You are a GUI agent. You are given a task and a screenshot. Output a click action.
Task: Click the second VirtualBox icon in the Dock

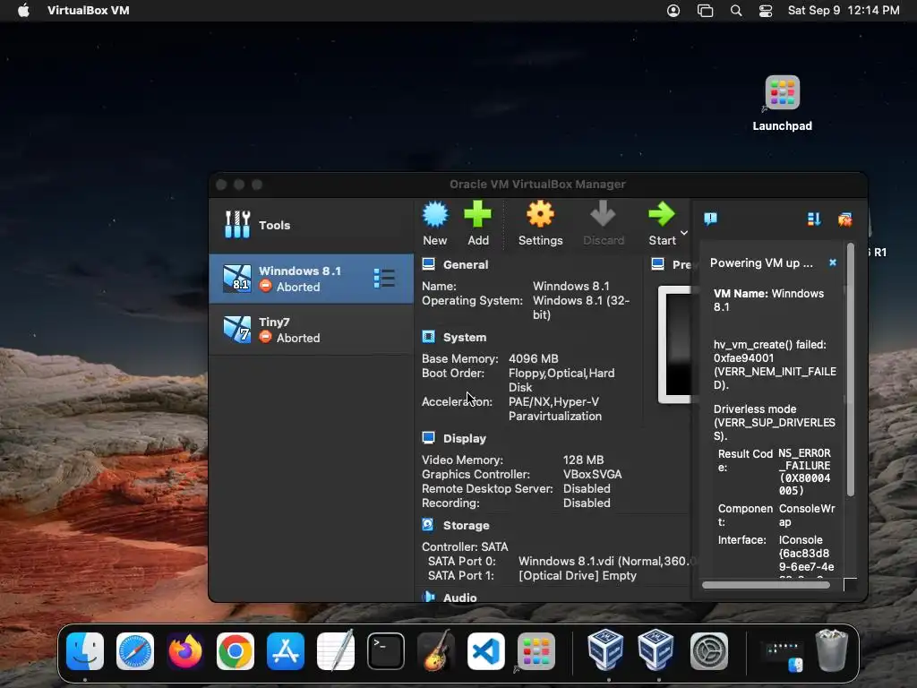(656, 649)
